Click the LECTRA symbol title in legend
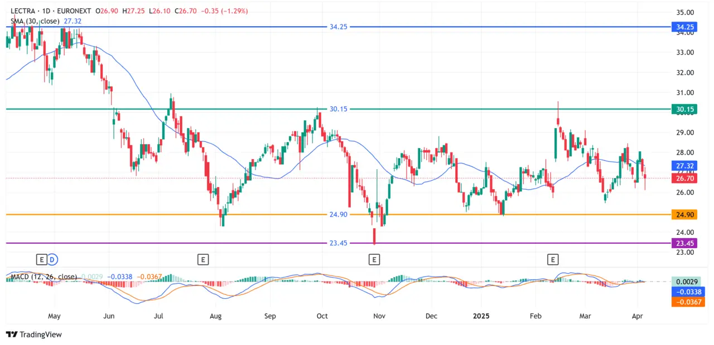The height and width of the screenshot is (345, 714). tap(21, 11)
